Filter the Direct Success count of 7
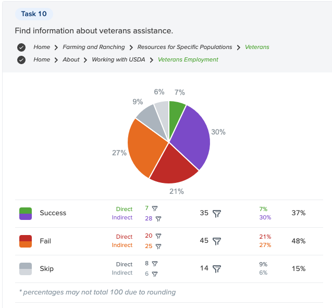 (154, 208)
